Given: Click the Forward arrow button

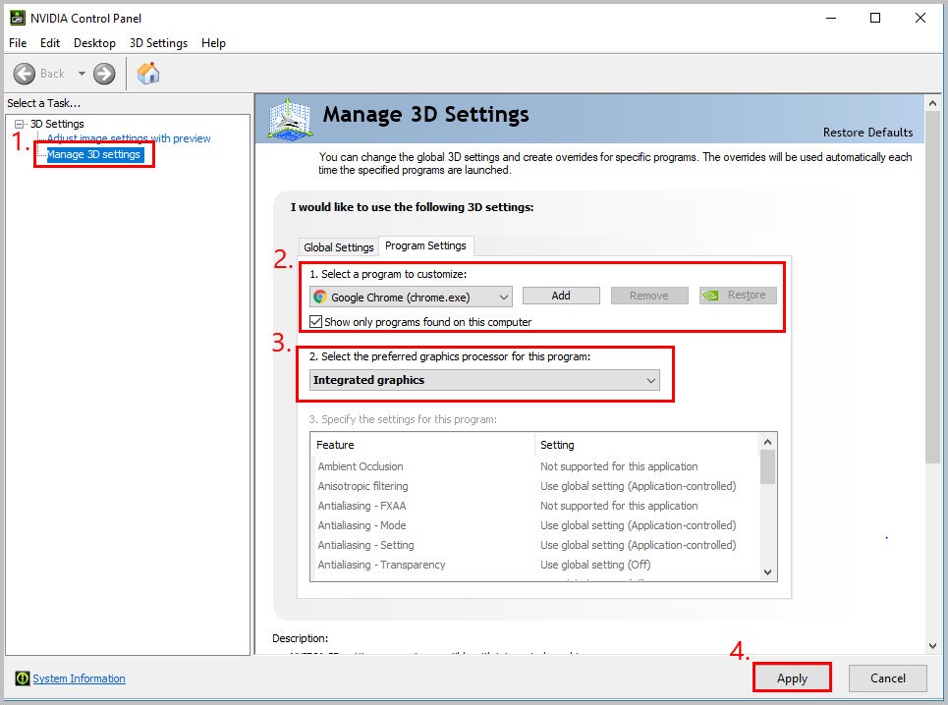Looking at the screenshot, I should (104, 74).
